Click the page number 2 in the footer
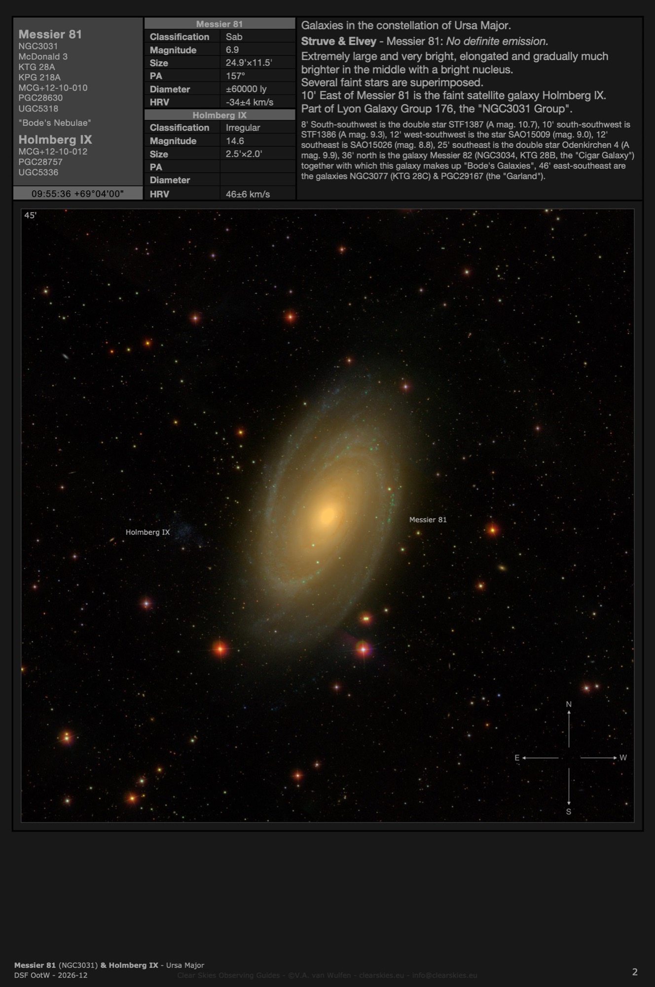Viewport: 655px width, 987px height. coord(634,972)
